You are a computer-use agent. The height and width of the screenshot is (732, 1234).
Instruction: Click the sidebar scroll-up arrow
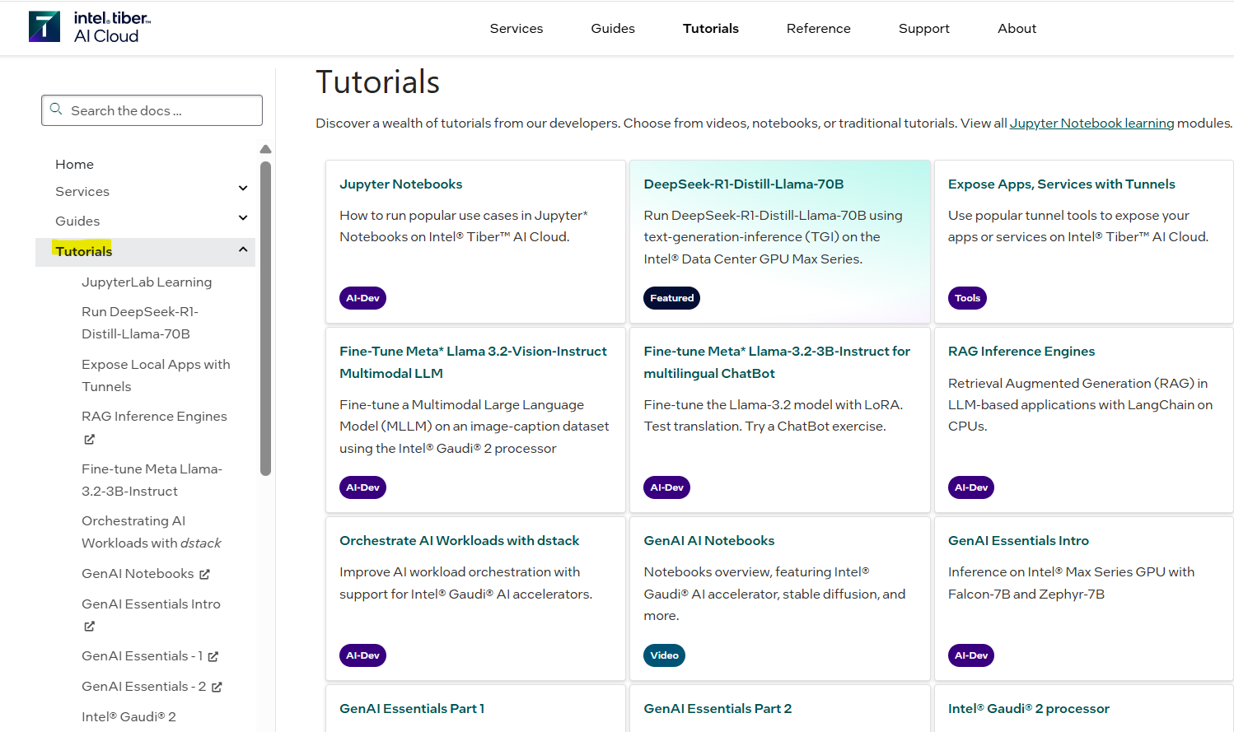pyautogui.click(x=265, y=149)
